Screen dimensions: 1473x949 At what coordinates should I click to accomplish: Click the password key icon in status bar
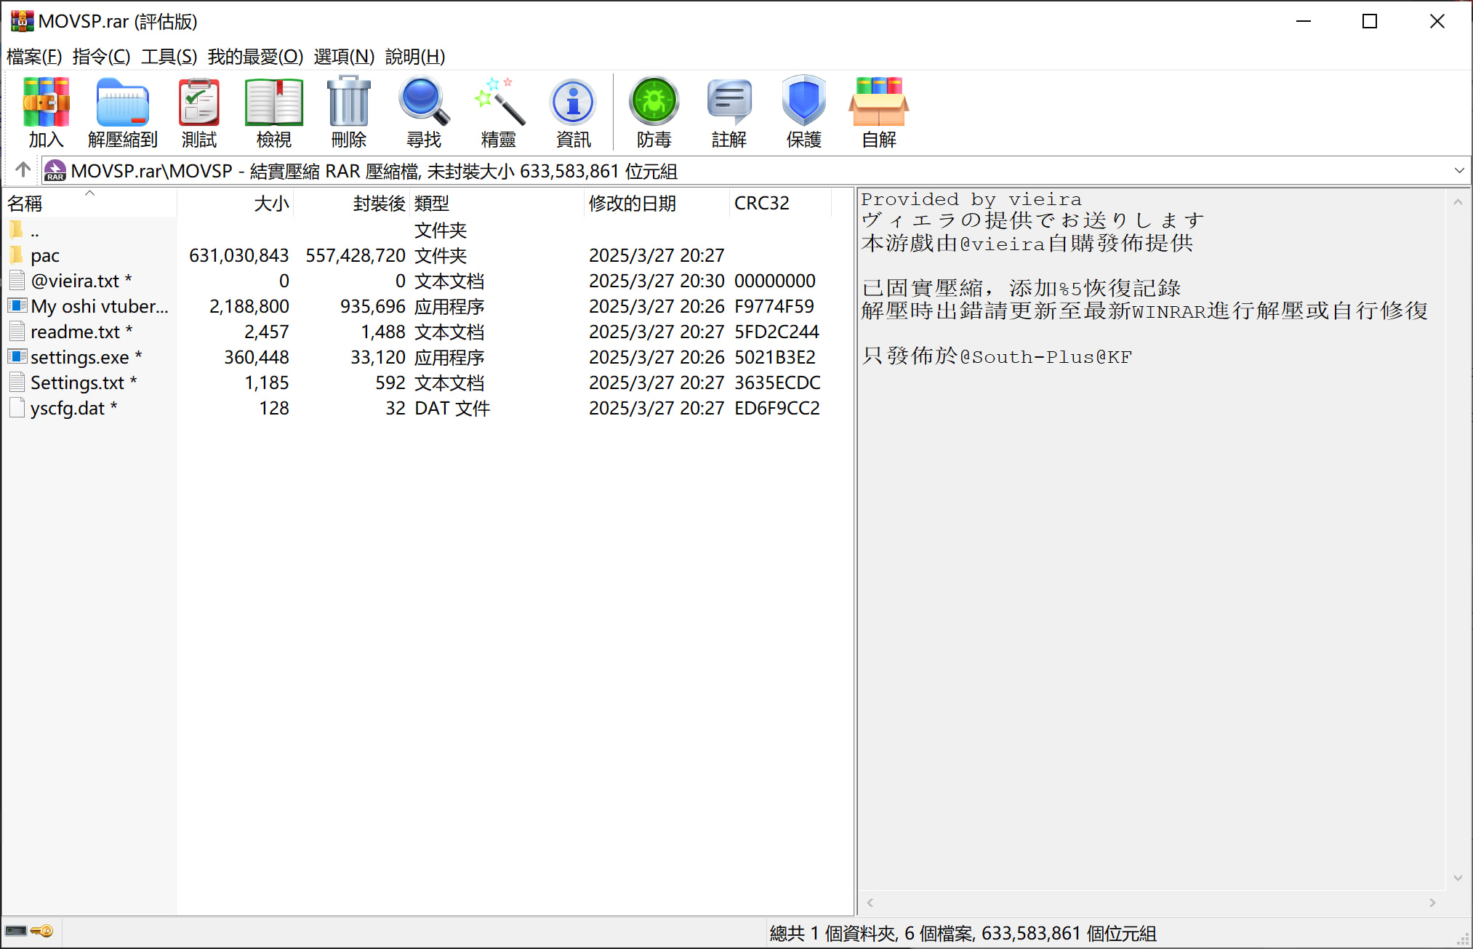pyautogui.click(x=43, y=931)
